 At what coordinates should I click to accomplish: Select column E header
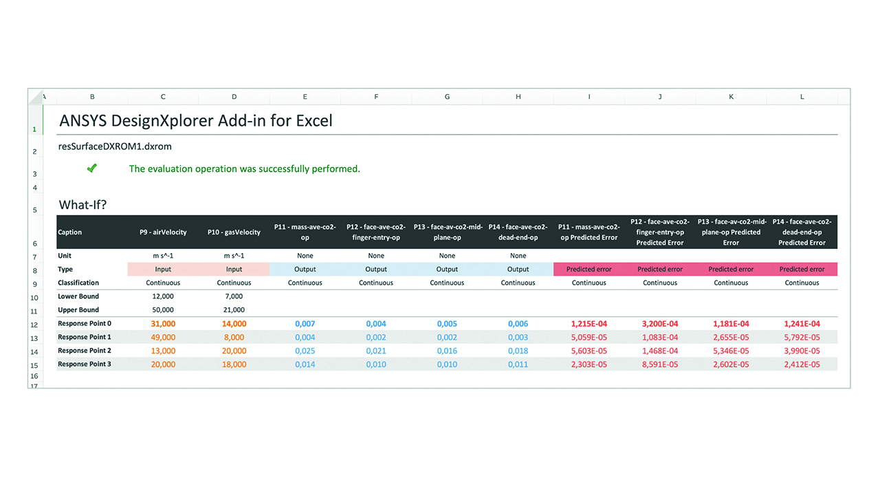(305, 97)
